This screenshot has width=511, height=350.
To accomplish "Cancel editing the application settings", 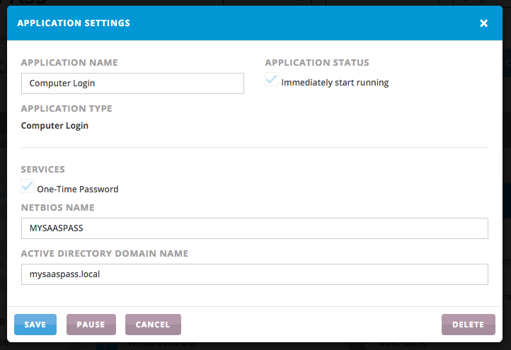I will point(153,325).
